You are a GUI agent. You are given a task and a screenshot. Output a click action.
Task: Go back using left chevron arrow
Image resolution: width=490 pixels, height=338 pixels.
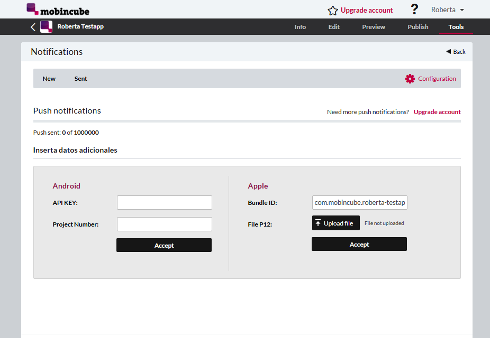[x=33, y=27]
